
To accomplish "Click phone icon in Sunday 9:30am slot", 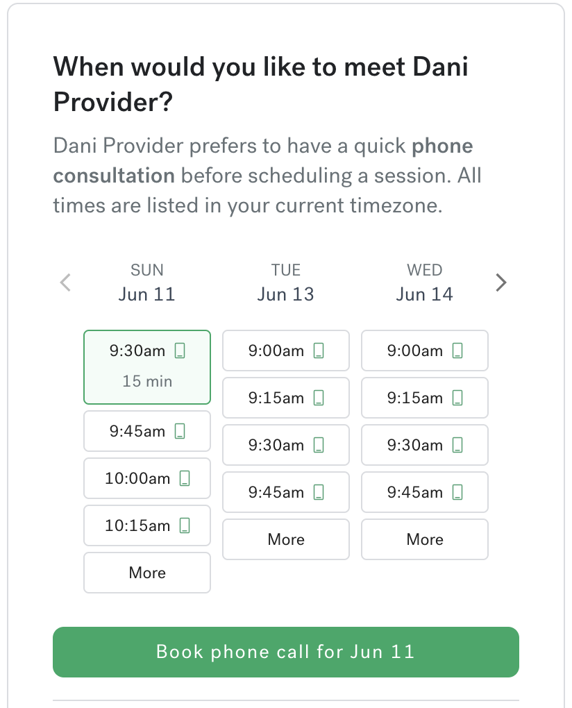I will coord(180,351).
